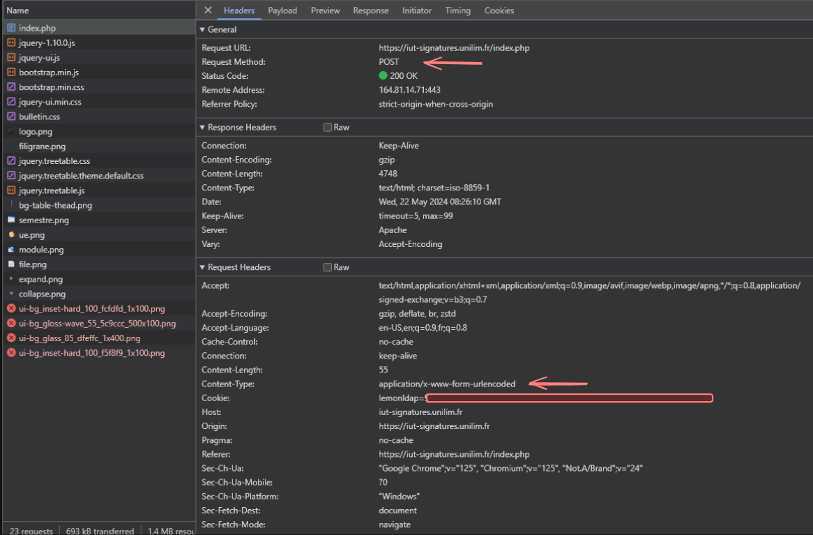Screen dimensions: 813x535
Task: Switch to the Payload tab
Action: pos(282,10)
